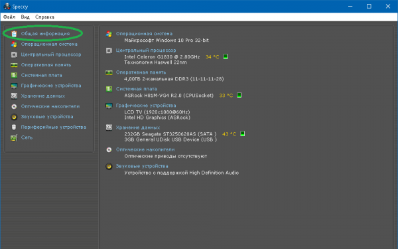Click Intel Celeron G1830 @ 2.80GHz text

162,56
